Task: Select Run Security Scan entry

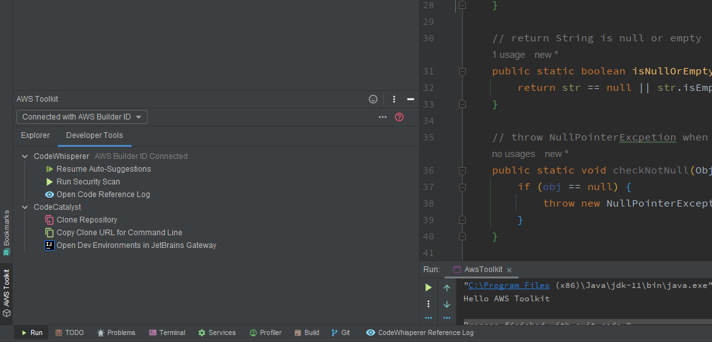Action: [88, 182]
